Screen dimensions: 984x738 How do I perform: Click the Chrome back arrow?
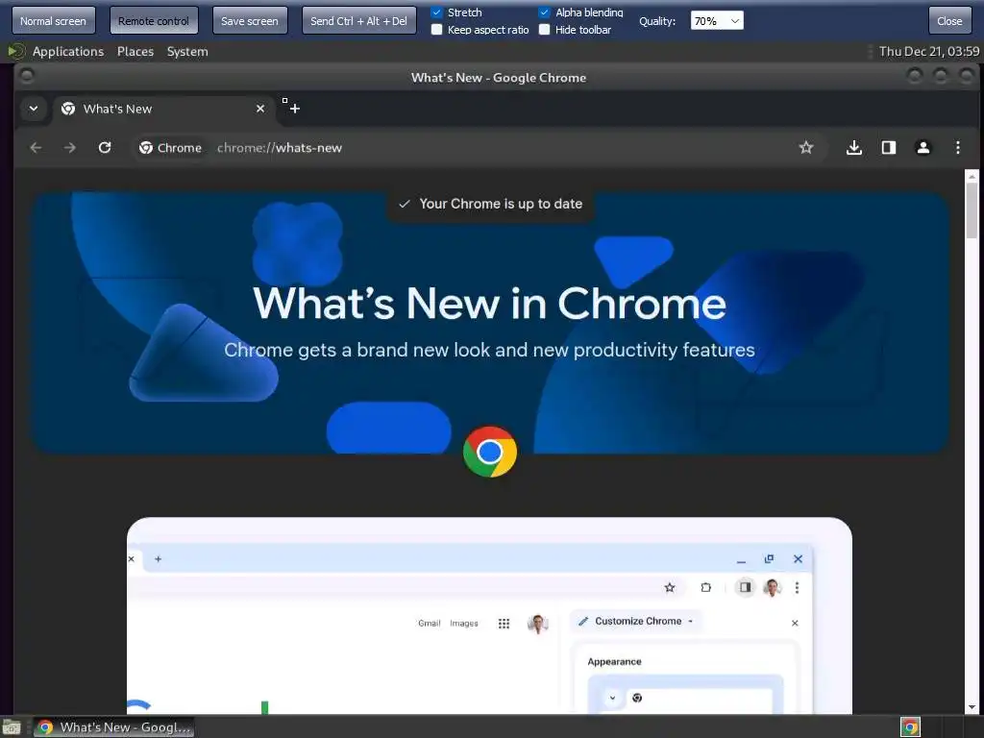pos(36,147)
